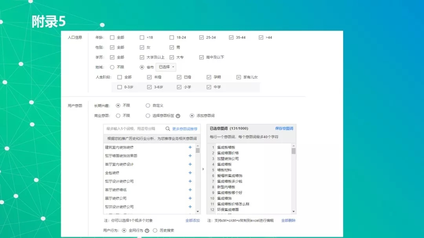Click the search magnifier in the keyword box
The height and width of the screenshot is (238, 424).
pos(168,129)
